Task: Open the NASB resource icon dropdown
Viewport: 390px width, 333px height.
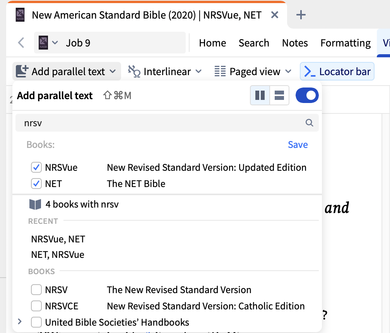Action: pyautogui.click(x=48, y=43)
